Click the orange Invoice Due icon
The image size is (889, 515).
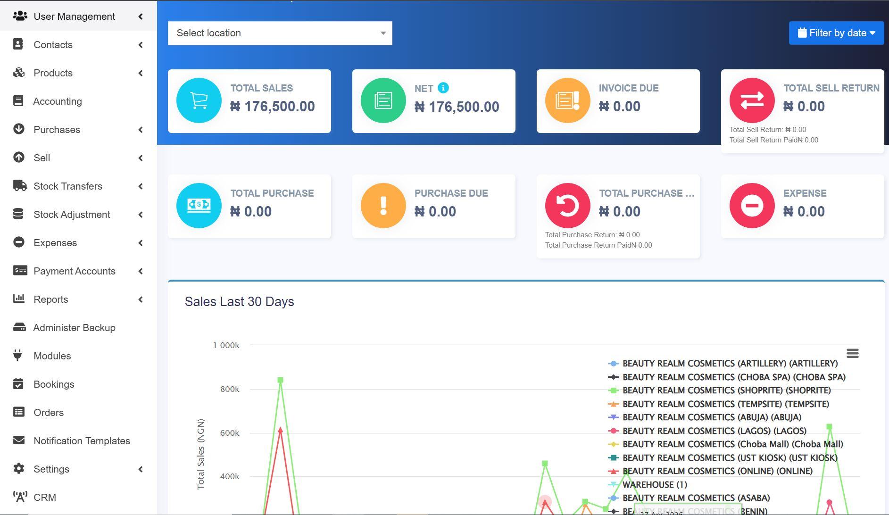[x=568, y=100]
